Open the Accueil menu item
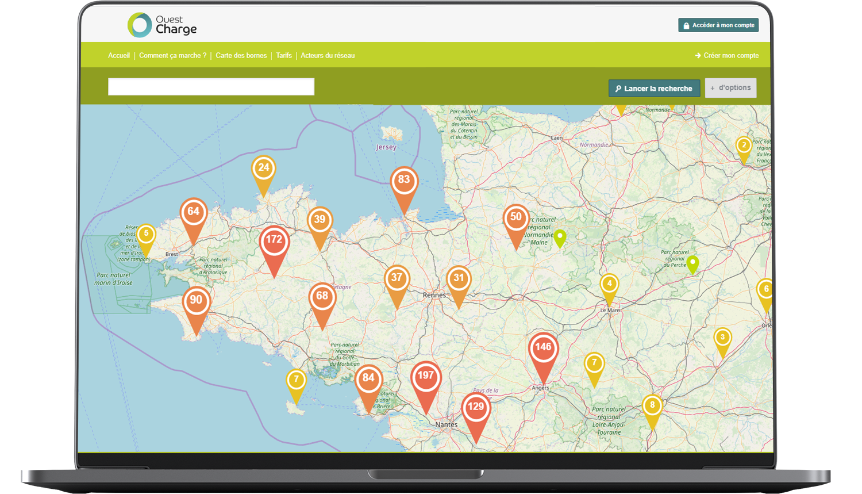Viewport: 862px width, 494px height. 119,56
